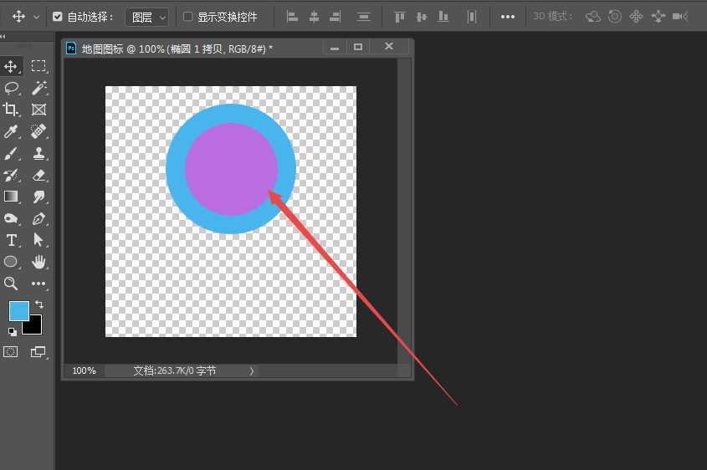Click the 地图图标 document title tab
Image resolution: width=707 pixels, height=470 pixels.
(176, 49)
